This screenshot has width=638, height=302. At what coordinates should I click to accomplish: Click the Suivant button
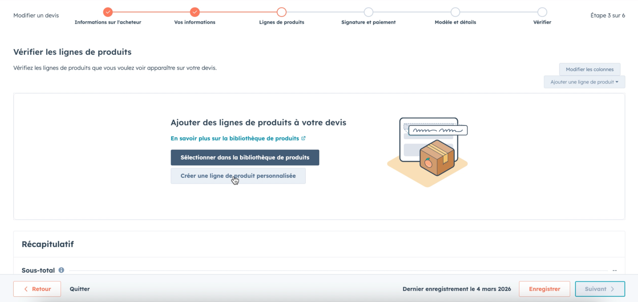pyautogui.click(x=600, y=289)
